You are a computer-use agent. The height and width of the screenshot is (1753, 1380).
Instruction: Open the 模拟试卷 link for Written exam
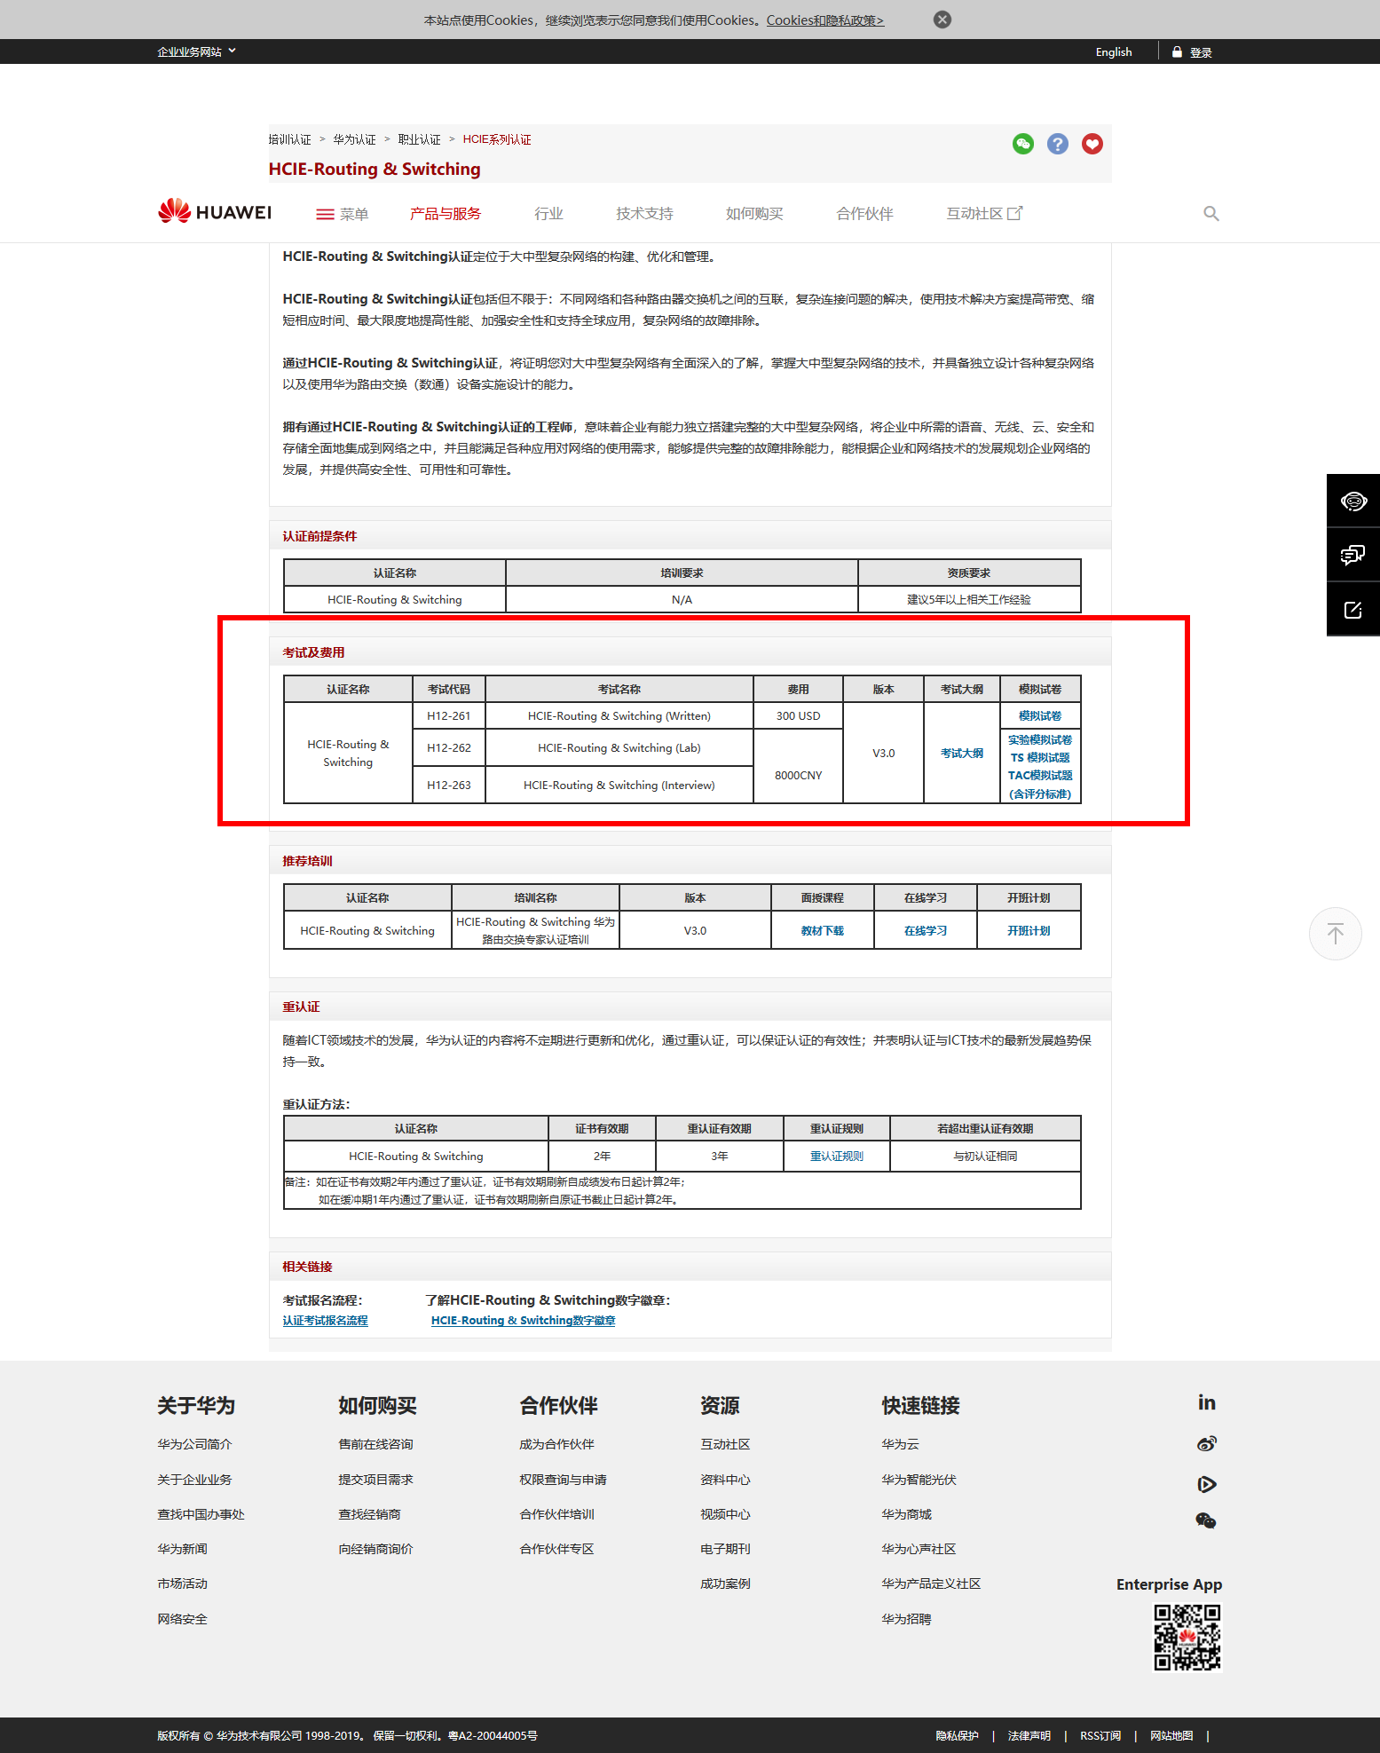(x=1040, y=716)
